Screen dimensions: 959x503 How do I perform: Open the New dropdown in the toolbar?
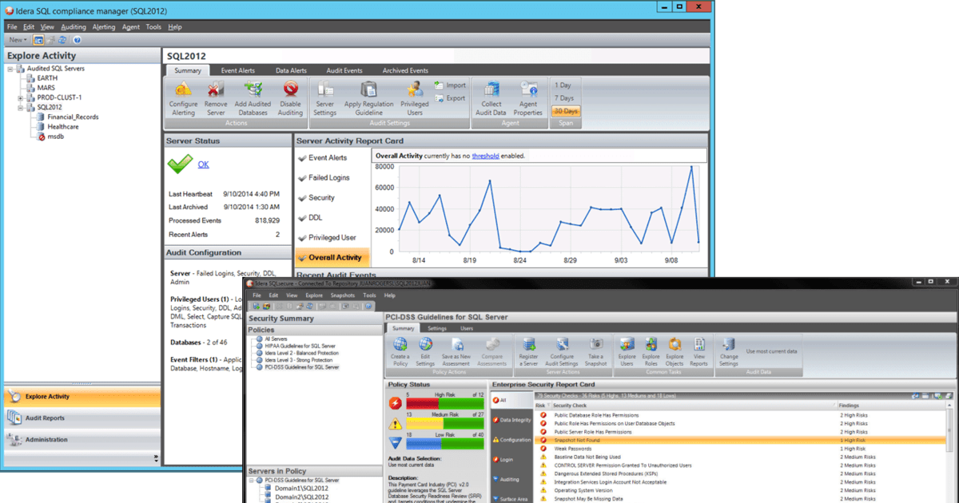pyautogui.click(x=18, y=39)
